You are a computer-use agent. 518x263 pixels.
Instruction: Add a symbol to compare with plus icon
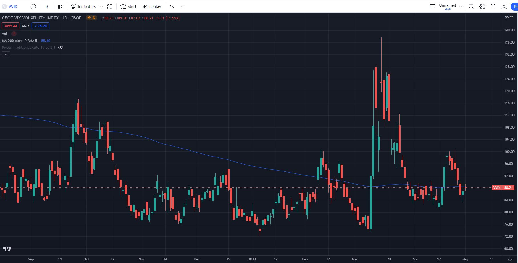pos(33,7)
